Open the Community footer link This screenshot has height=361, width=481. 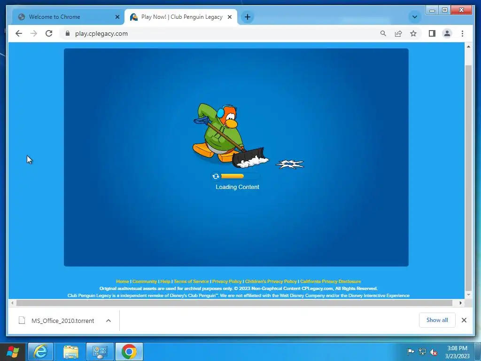click(x=145, y=281)
